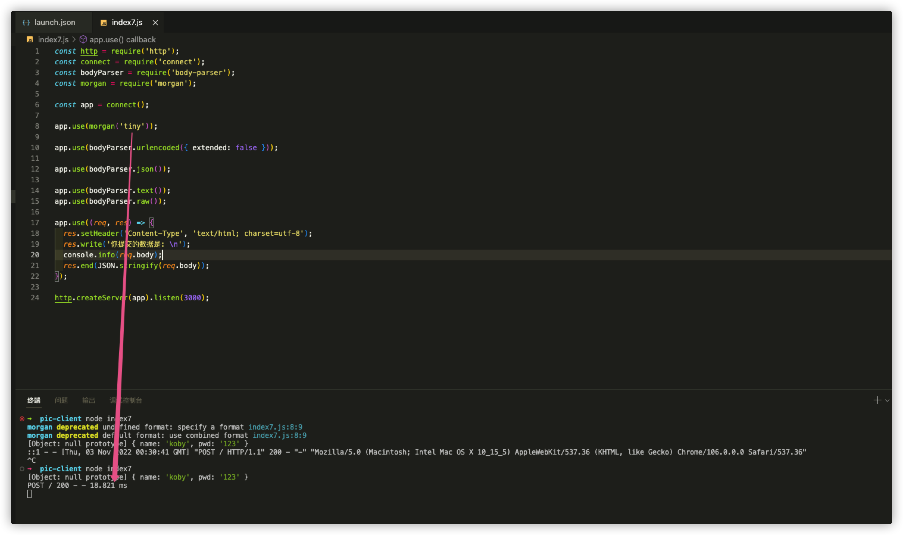Click the circle marker beside second prompt
The height and width of the screenshot is (535, 903).
22,469
